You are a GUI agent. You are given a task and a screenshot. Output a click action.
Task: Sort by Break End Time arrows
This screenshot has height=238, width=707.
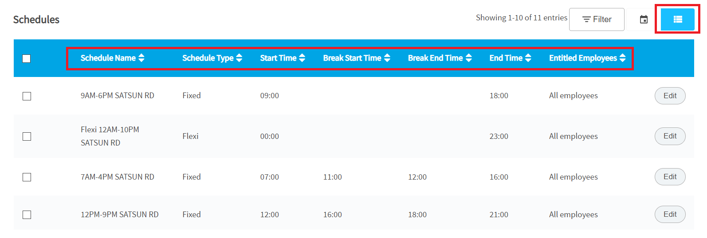469,58
